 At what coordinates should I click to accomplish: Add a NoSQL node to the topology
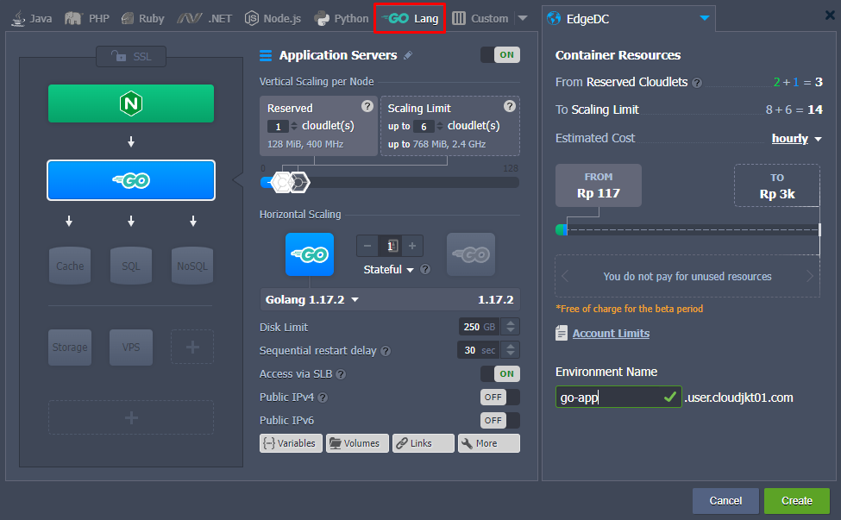tap(191, 265)
